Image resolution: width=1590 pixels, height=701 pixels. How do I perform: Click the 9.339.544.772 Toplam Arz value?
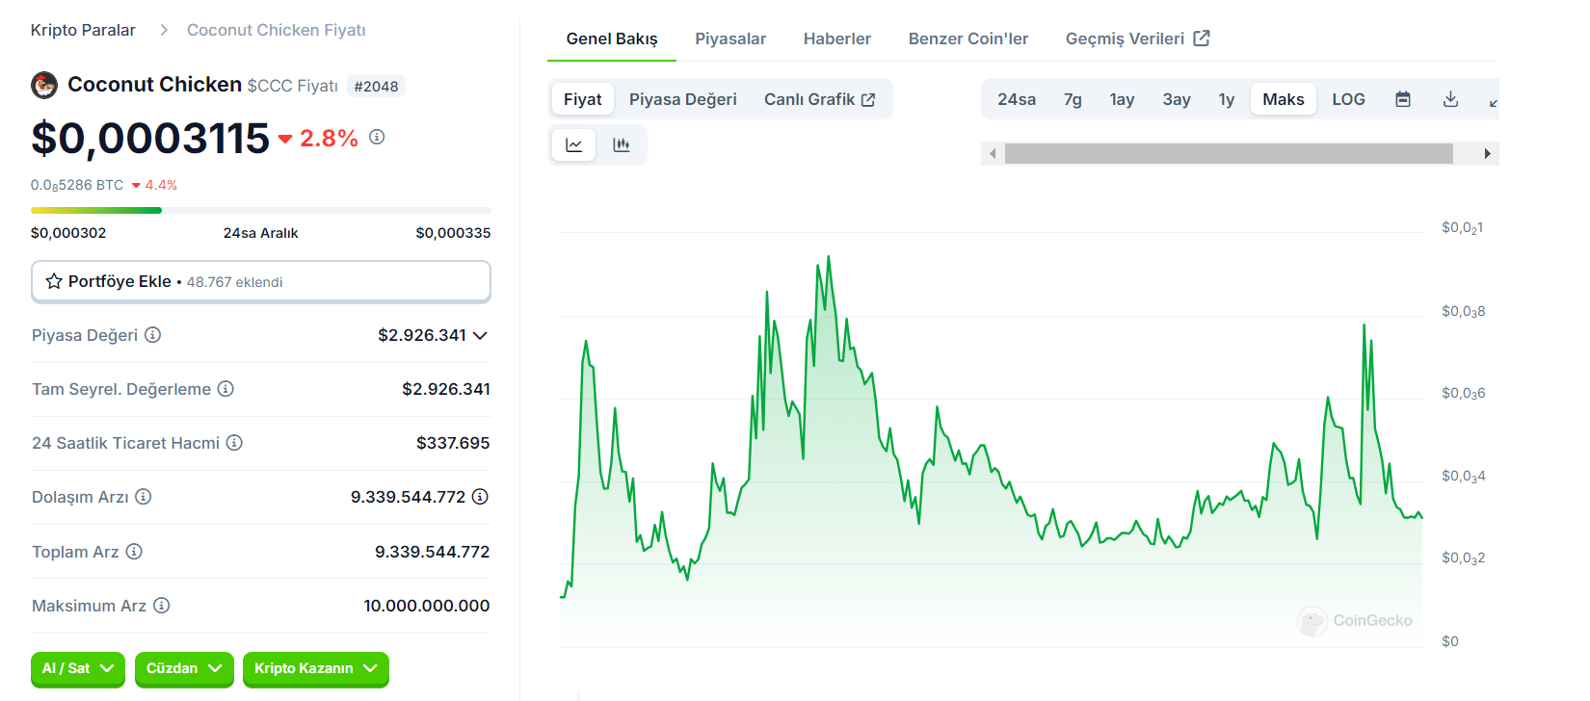[433, 552]
